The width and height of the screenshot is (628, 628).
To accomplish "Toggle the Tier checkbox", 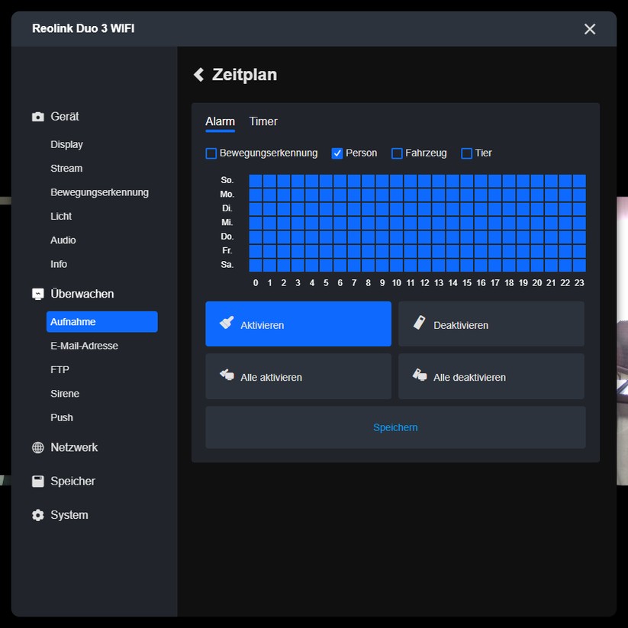I will [467, 153].
